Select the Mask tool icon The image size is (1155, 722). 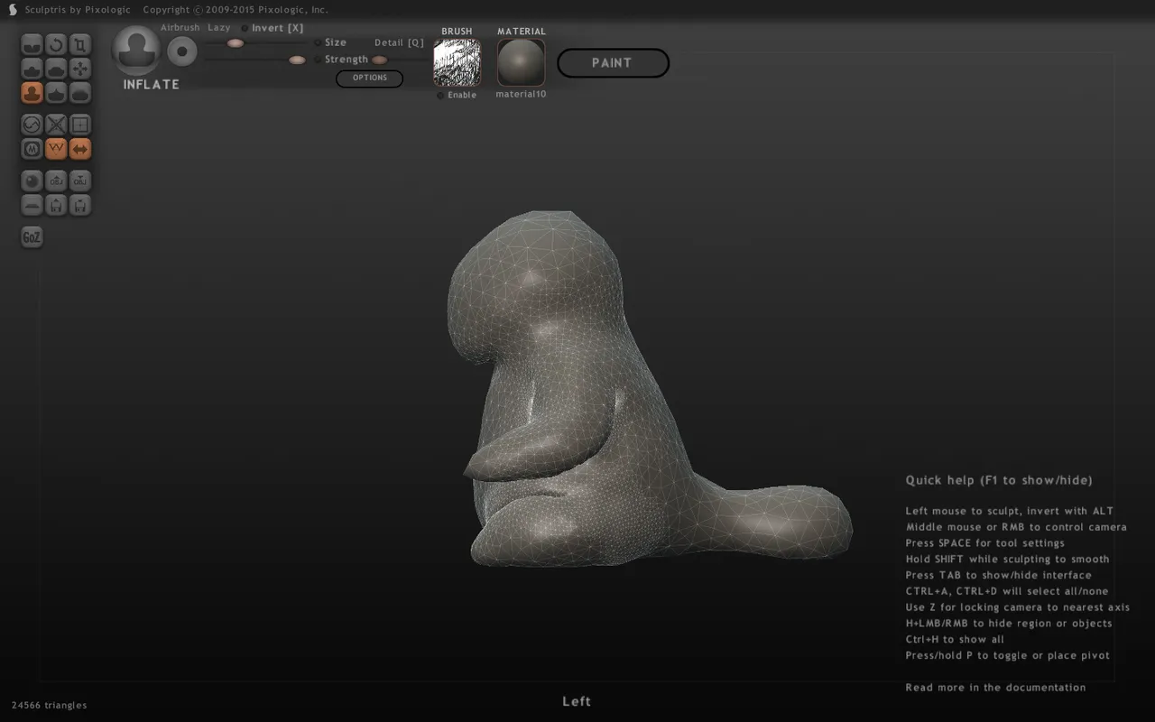32,148
